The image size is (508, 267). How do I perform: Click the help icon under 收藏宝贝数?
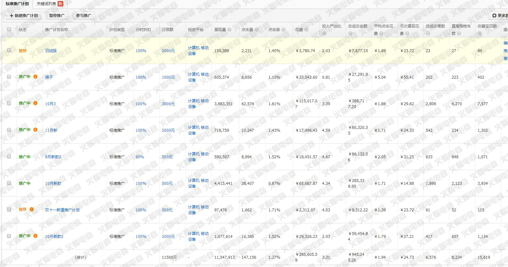pos(480,33)
